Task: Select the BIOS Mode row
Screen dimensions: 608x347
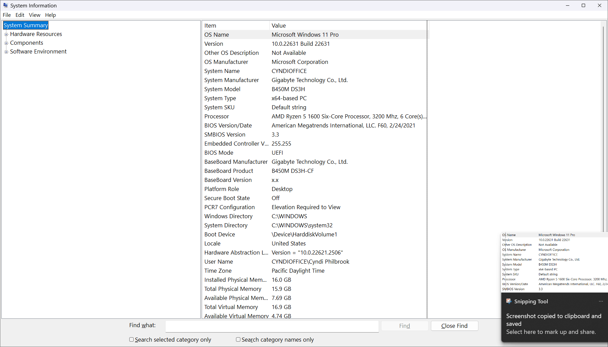Action: (x=315, y=153)
